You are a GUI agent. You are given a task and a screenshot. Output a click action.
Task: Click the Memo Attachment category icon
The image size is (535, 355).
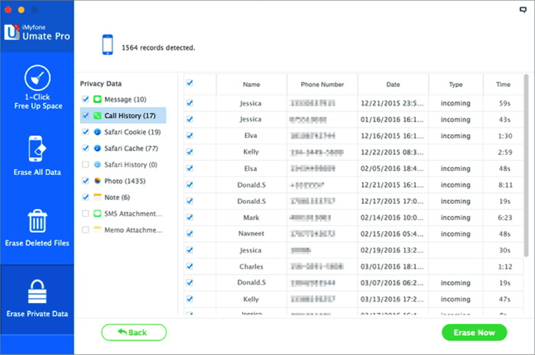(97, 230)
